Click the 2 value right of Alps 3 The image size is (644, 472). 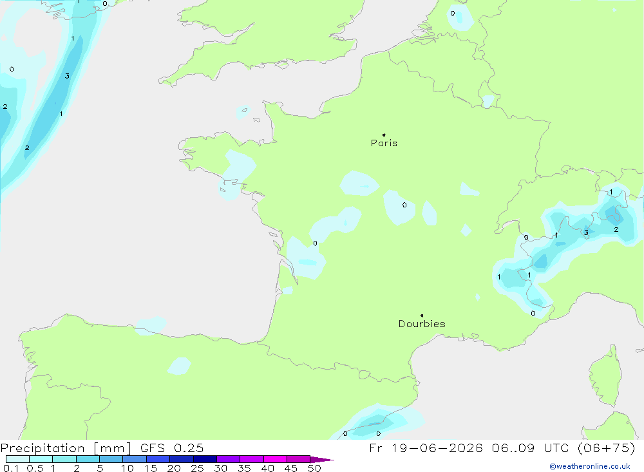coord(616,230)
